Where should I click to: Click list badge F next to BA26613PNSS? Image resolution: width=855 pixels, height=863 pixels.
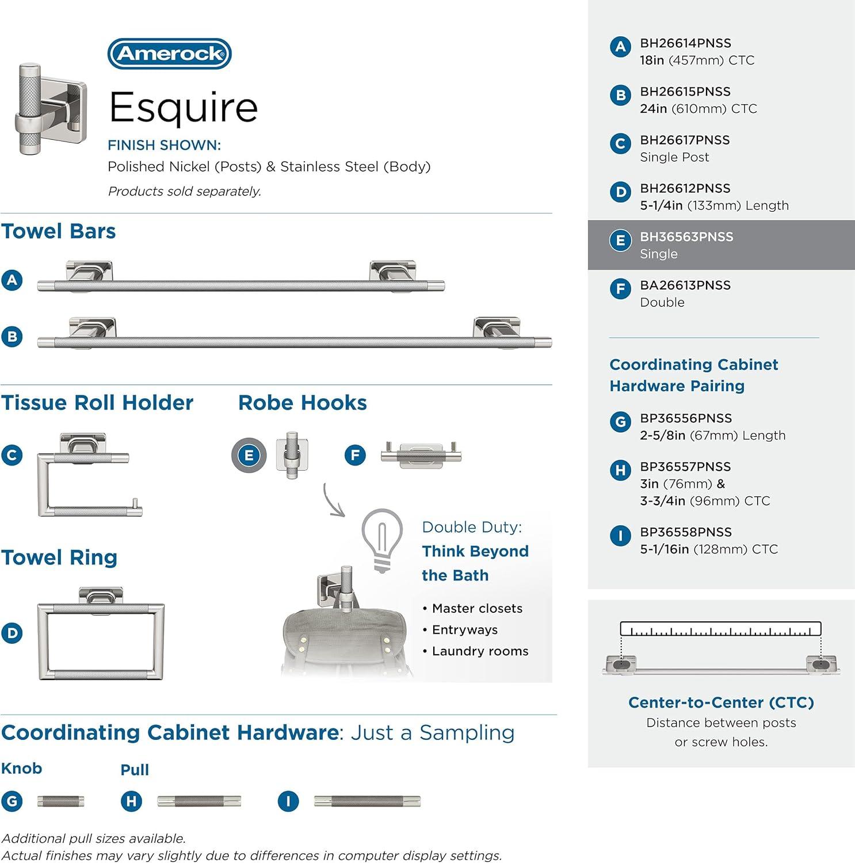click(x=620, y=288)
